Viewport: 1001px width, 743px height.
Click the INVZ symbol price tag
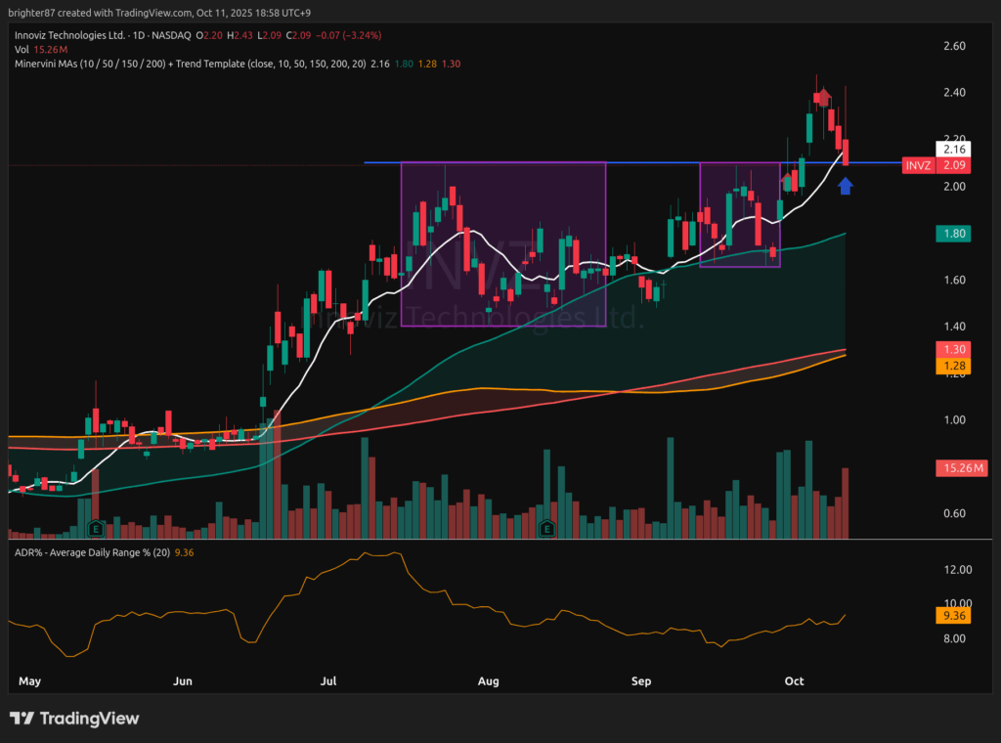(918, 166)
